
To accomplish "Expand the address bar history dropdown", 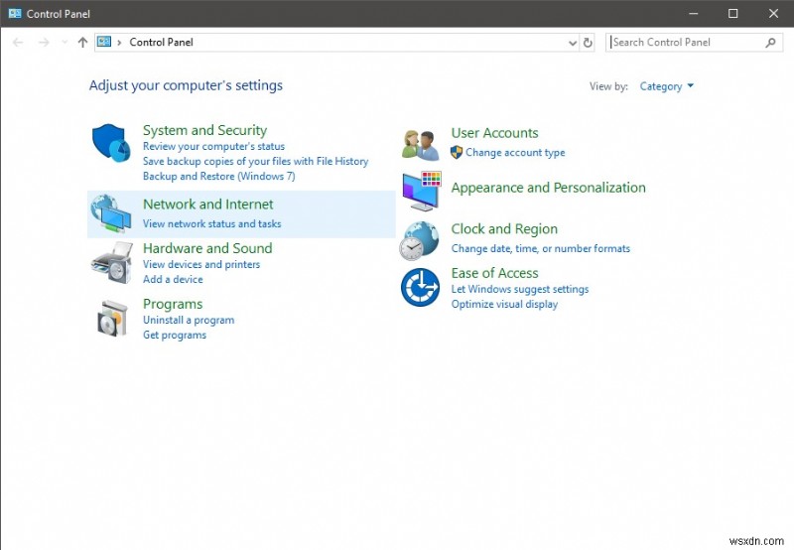I will 572,43.
